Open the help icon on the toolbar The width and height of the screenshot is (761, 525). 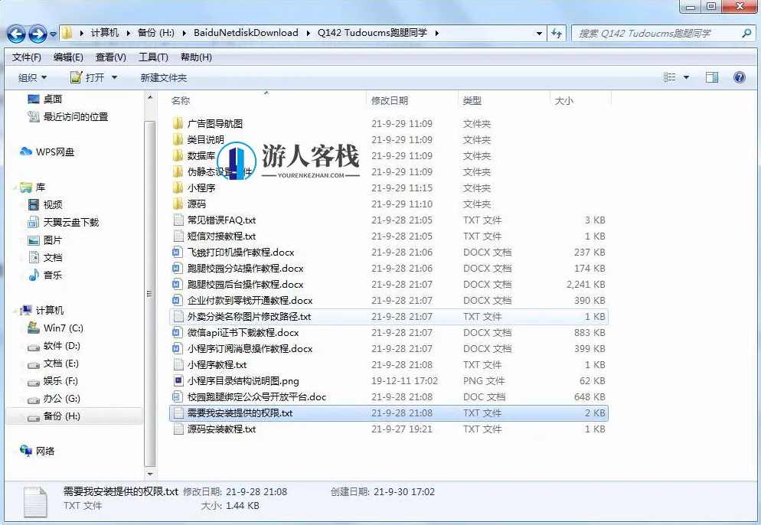739,77
